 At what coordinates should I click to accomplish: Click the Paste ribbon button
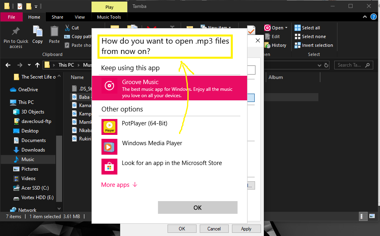pyautogui.click(x=54, y=35)
